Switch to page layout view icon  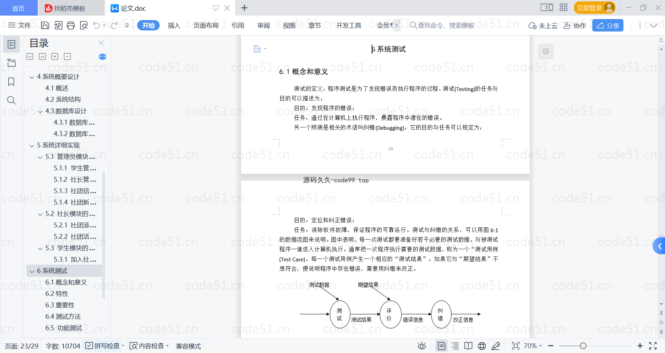point(442,346)
